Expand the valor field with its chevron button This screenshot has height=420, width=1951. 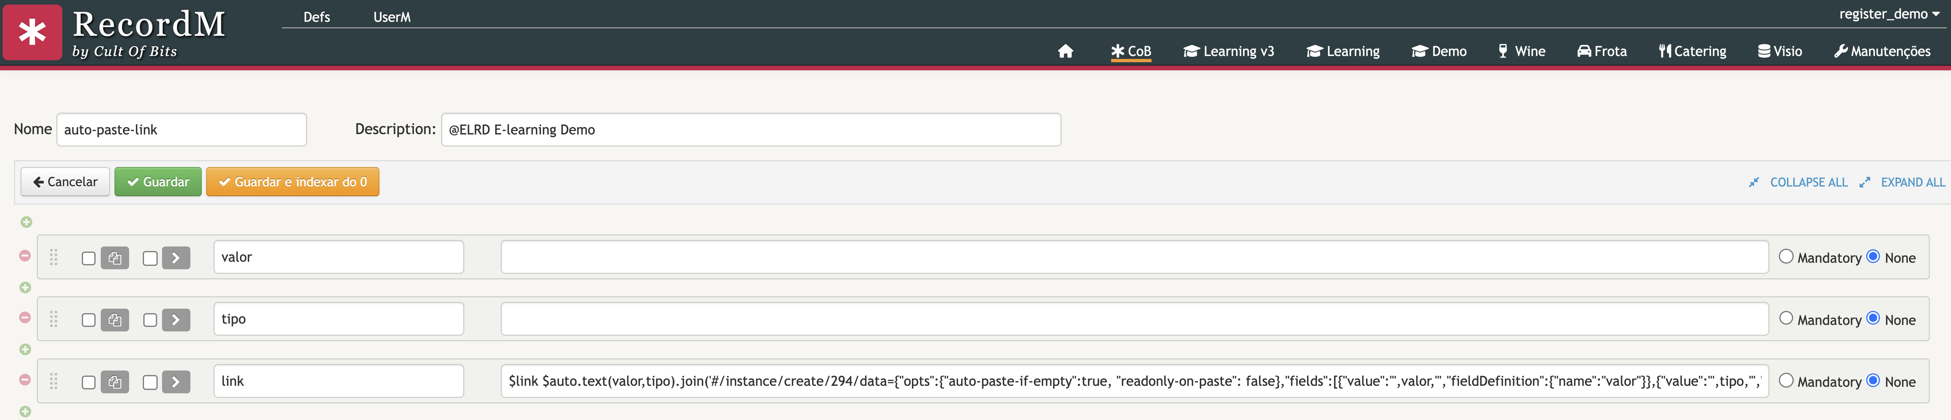pyautogui.click(x=176, y=258)
